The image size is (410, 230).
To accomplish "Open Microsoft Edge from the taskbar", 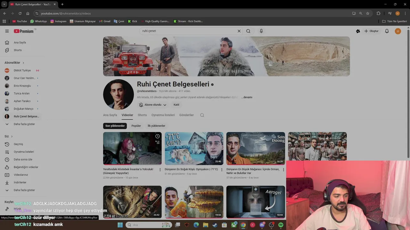I will pyautogui.click(x=196, y=225).
